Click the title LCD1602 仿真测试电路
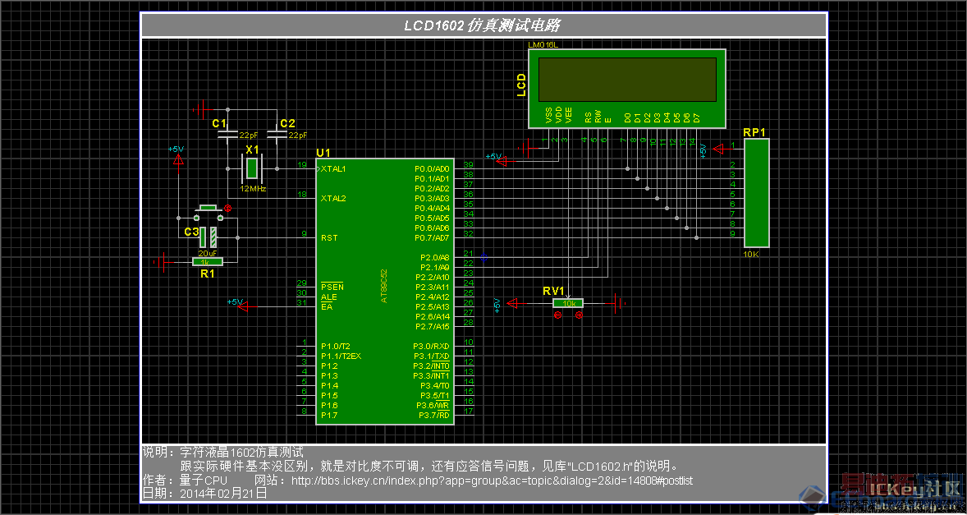This screenshot has height=515, width=967. click(x=482, y=25)
